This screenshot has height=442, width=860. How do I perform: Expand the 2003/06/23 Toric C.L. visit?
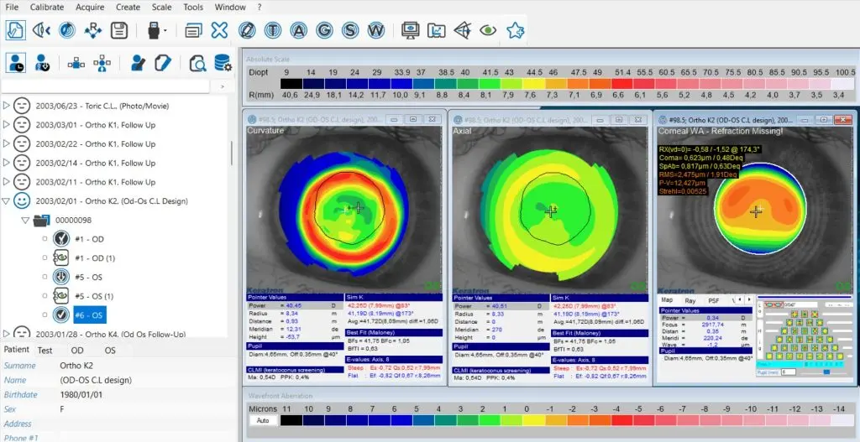[7, 106]
